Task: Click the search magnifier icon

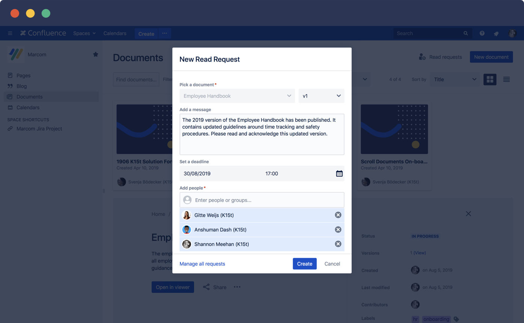Action: [x=466, y=33]
